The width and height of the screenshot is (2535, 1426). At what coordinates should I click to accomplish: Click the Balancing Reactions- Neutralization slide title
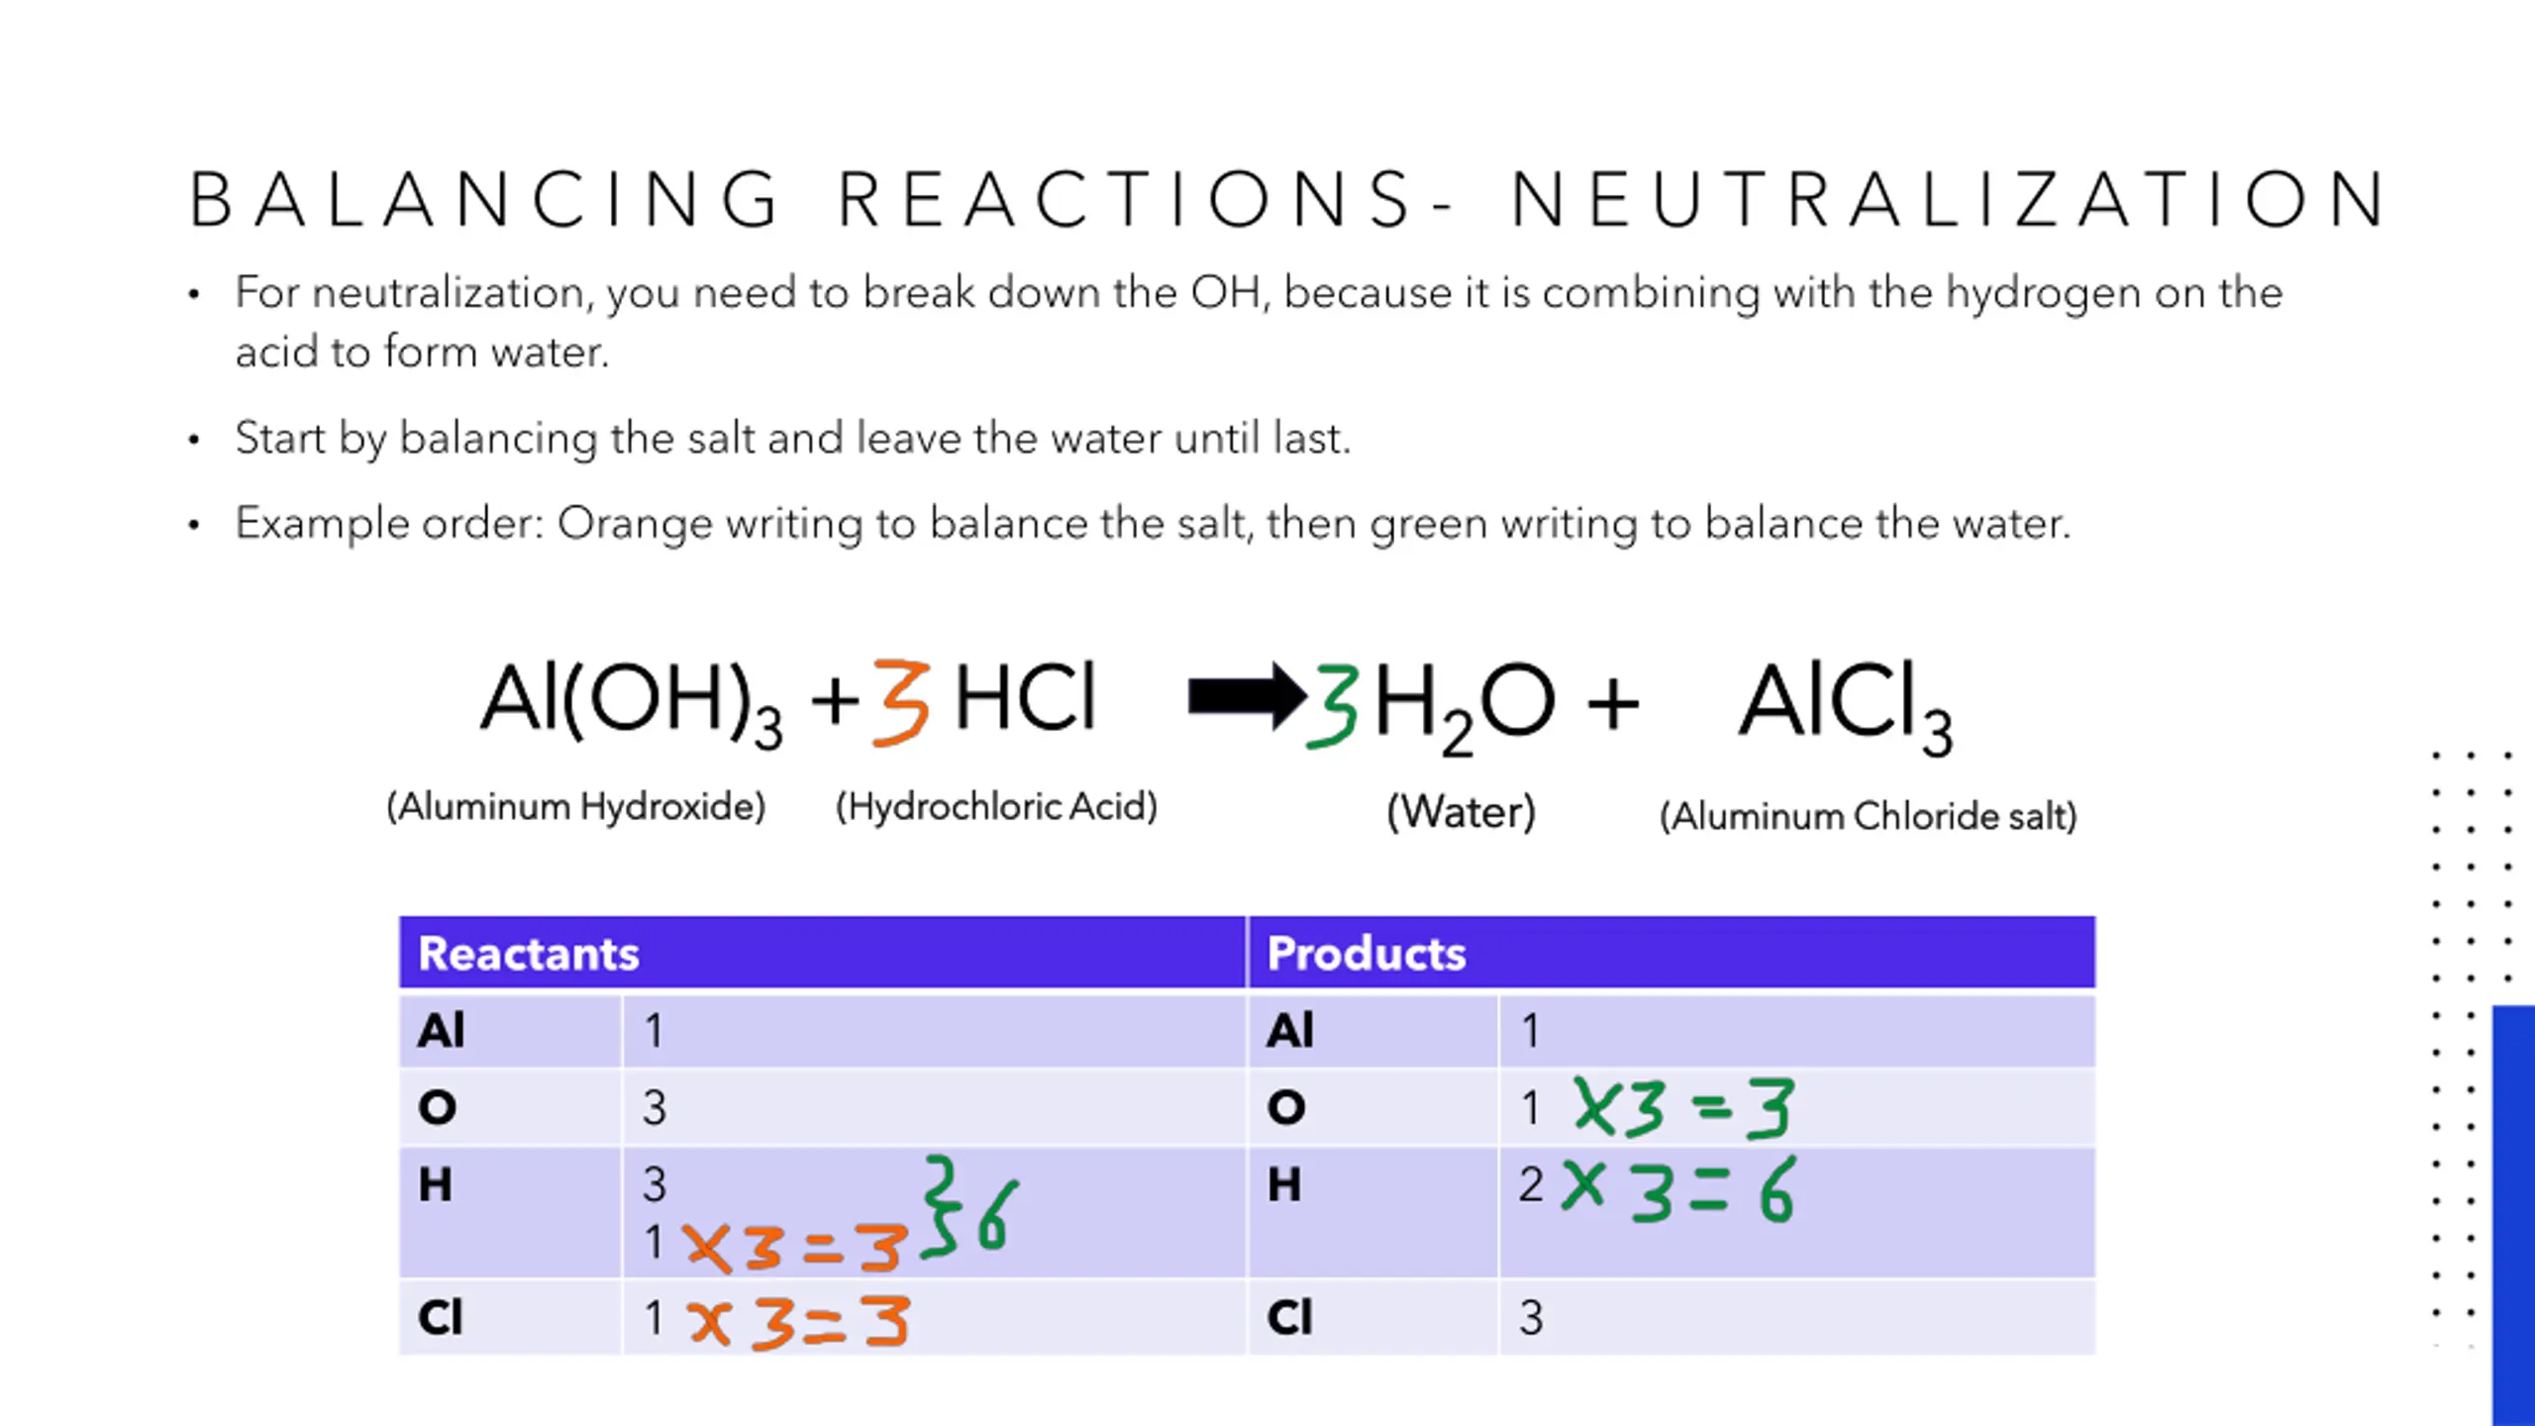pos(1287,200)
